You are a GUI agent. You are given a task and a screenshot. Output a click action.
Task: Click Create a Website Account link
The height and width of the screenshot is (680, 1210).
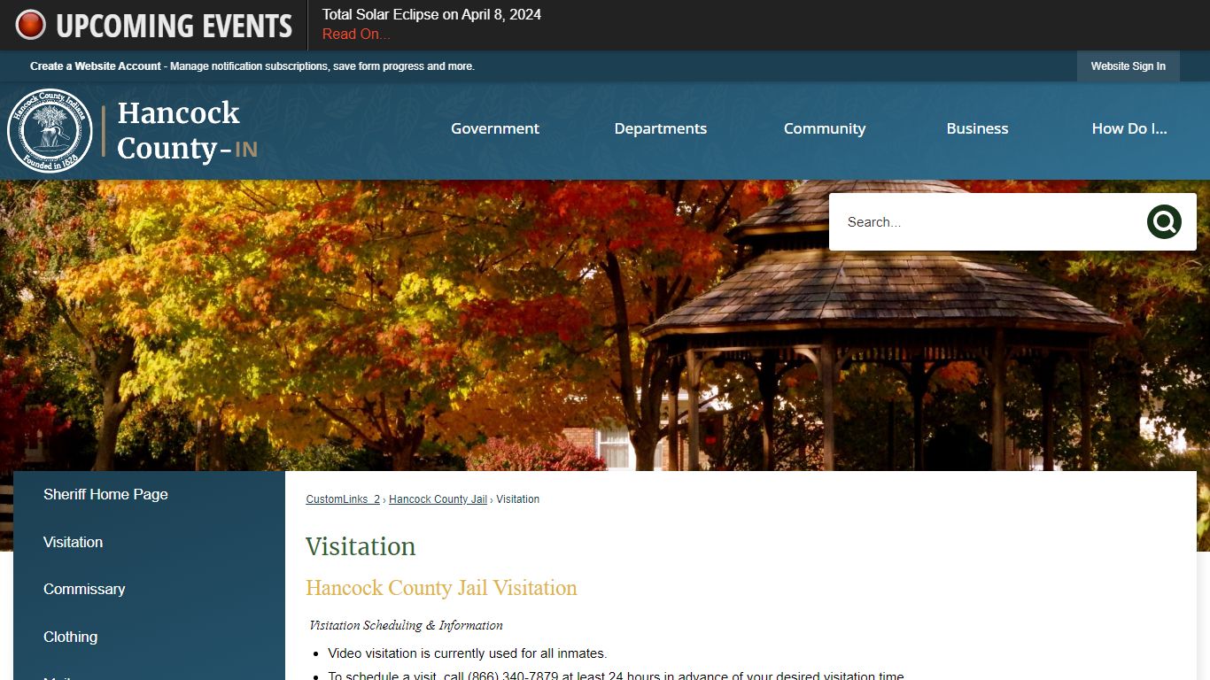tap(96, 66)
